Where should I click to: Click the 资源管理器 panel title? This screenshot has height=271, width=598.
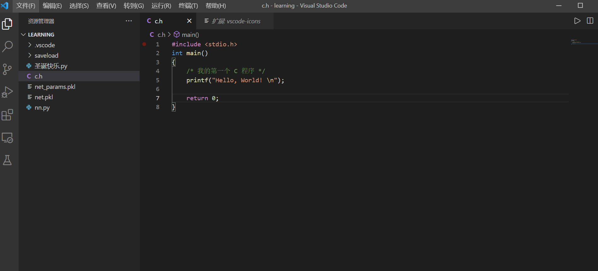tap(41, 21)
